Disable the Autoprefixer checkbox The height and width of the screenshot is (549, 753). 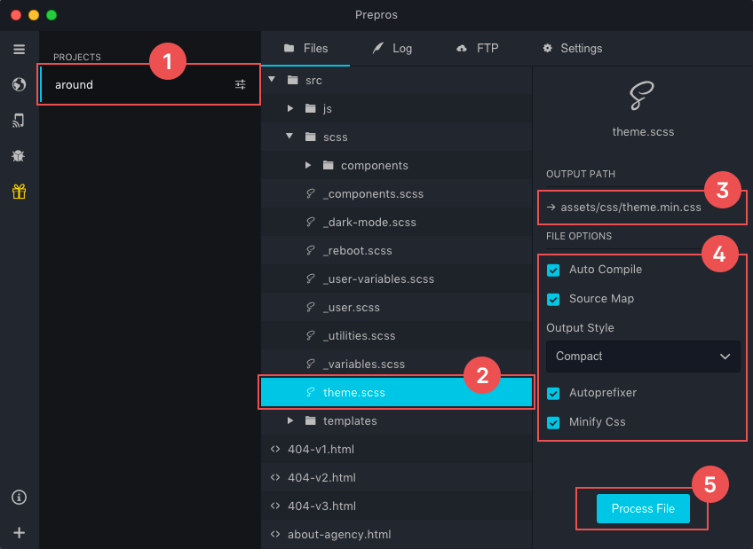pyautogui.click(x=555, y=393)
